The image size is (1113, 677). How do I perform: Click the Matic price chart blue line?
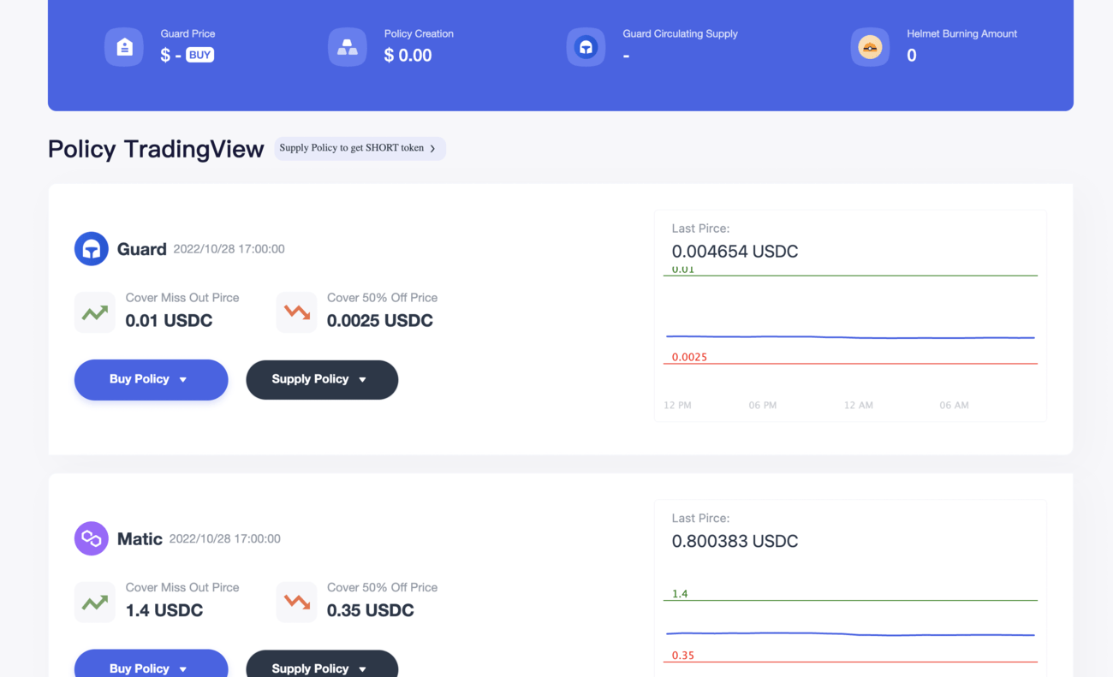pos(850,634)
